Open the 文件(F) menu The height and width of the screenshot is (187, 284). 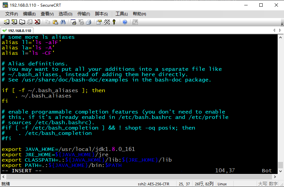12,14
